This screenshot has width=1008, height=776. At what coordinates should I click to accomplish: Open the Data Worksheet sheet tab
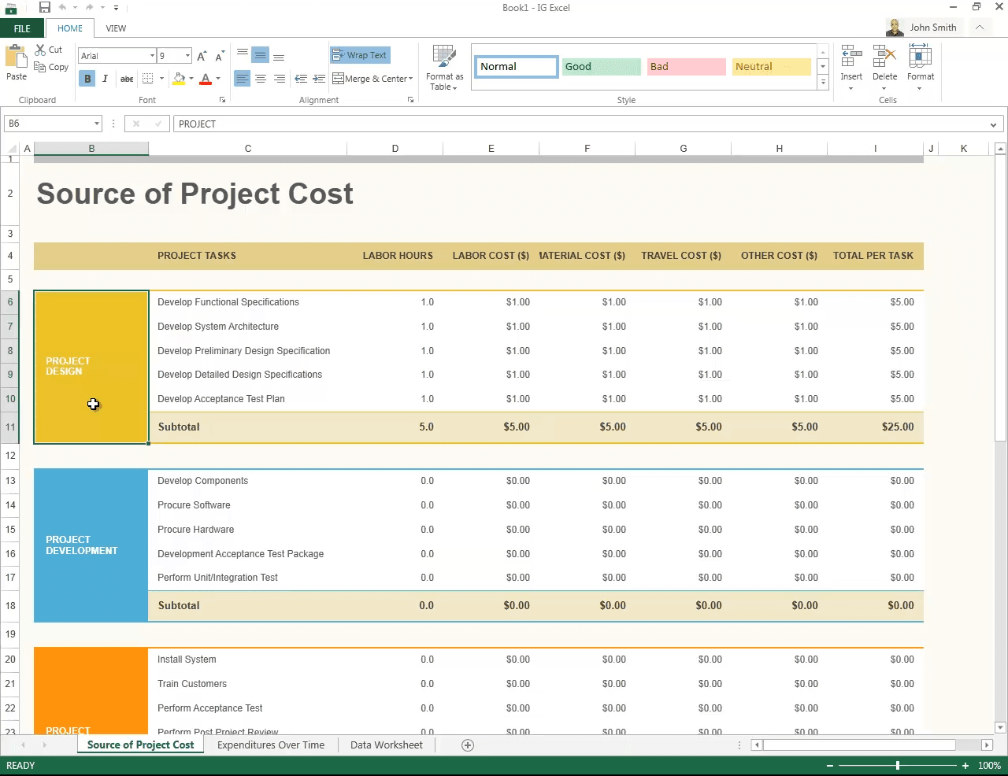[387, 745]
